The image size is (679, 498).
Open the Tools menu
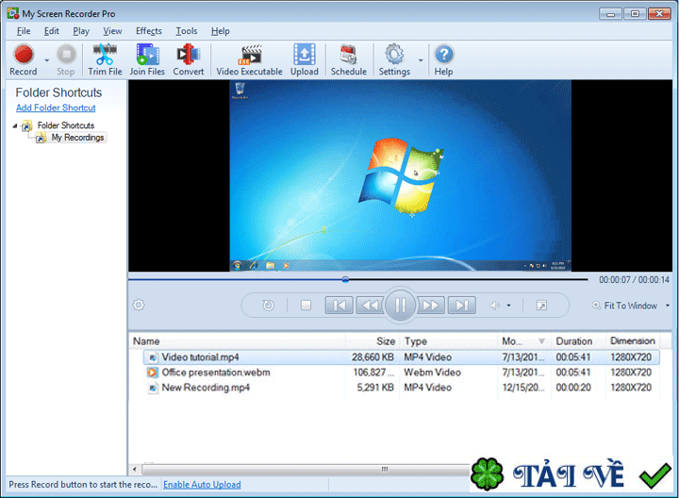(186, 31)
